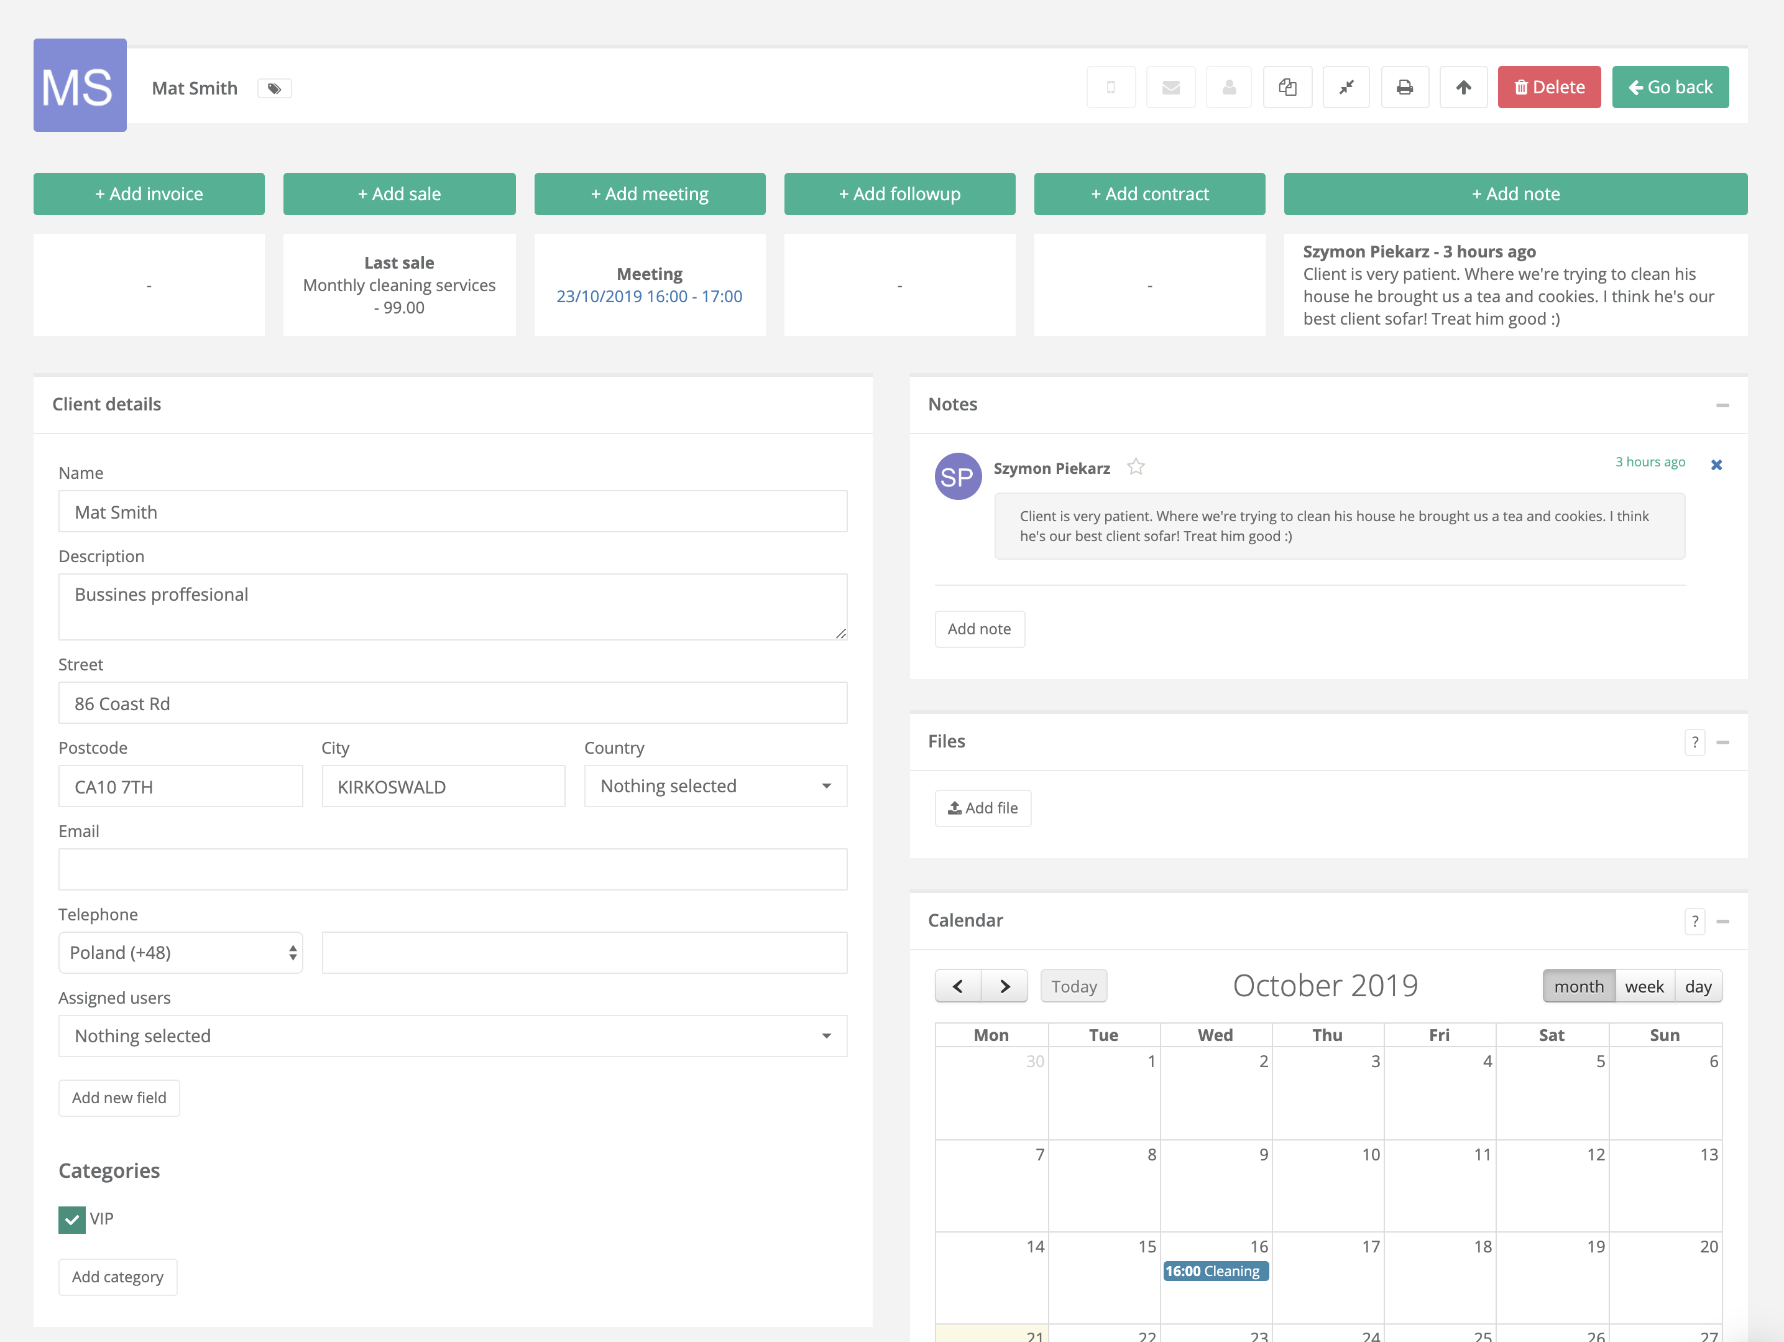Click the star icon on Szymon's note

1137,466
